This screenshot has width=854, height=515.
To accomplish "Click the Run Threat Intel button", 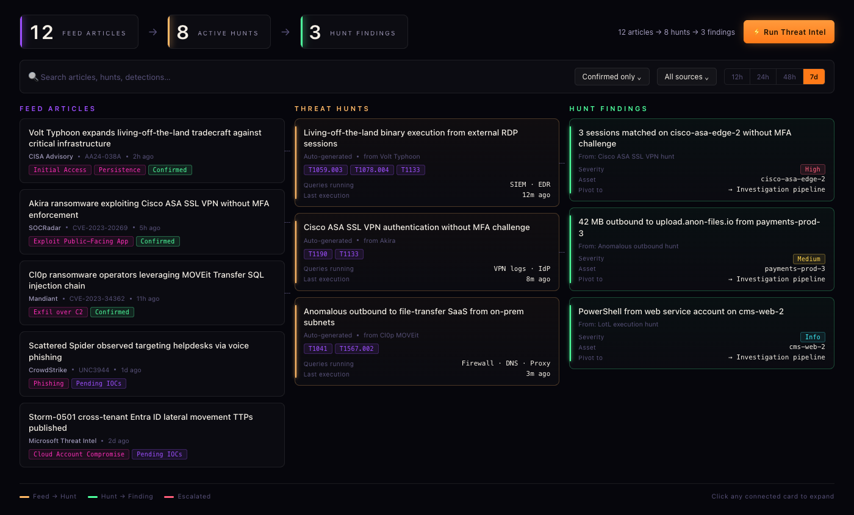I will point(789,32).
